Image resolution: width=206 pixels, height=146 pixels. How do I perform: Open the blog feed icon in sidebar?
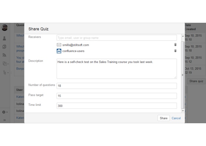4,55
